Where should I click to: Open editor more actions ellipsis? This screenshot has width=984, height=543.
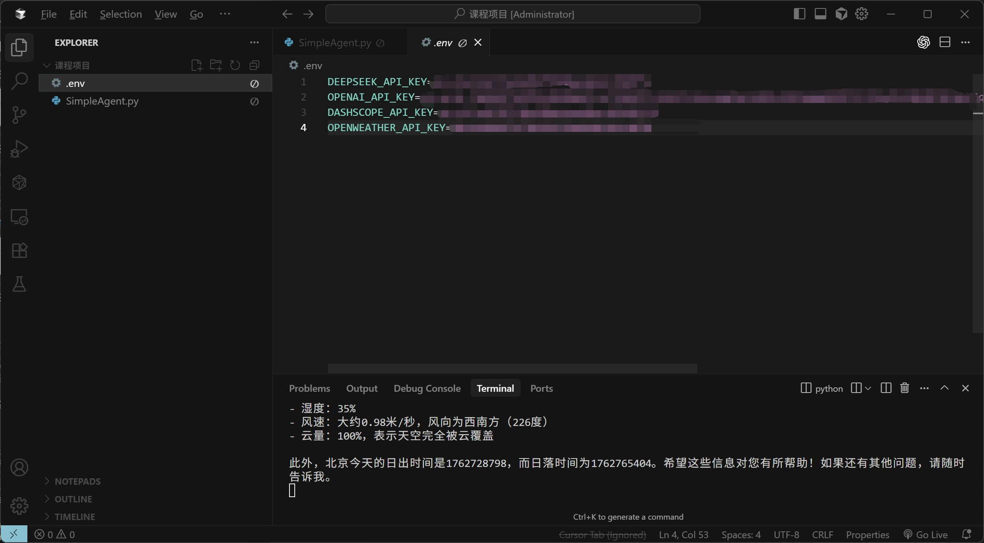pos(965,42)
